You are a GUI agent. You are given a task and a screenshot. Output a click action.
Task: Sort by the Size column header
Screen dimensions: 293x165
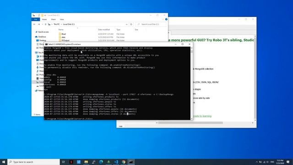coord(136,29)
